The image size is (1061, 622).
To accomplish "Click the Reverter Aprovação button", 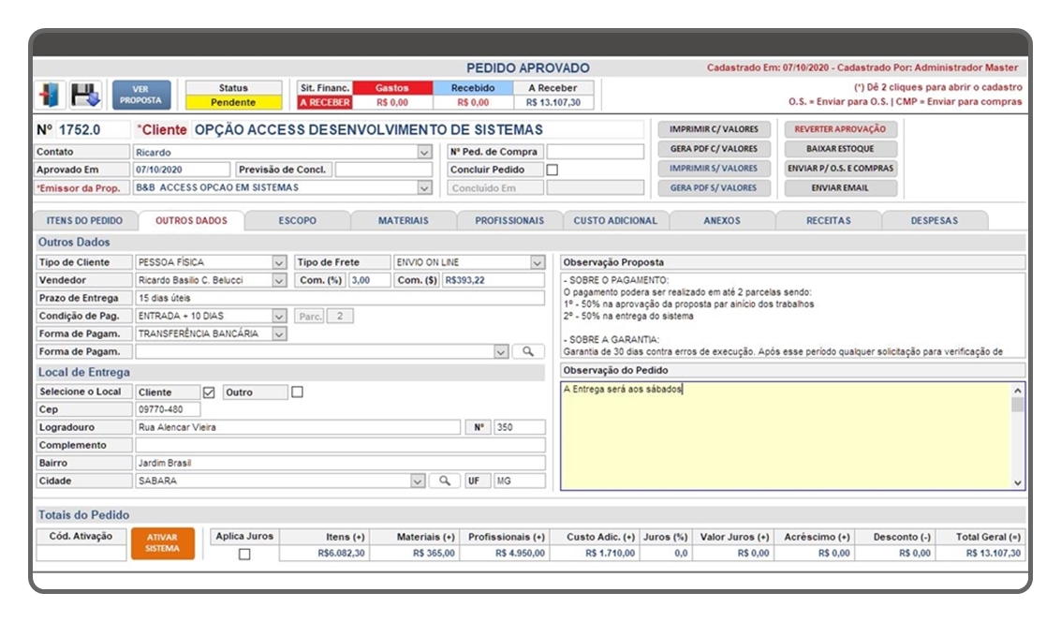I will point(840,129).
